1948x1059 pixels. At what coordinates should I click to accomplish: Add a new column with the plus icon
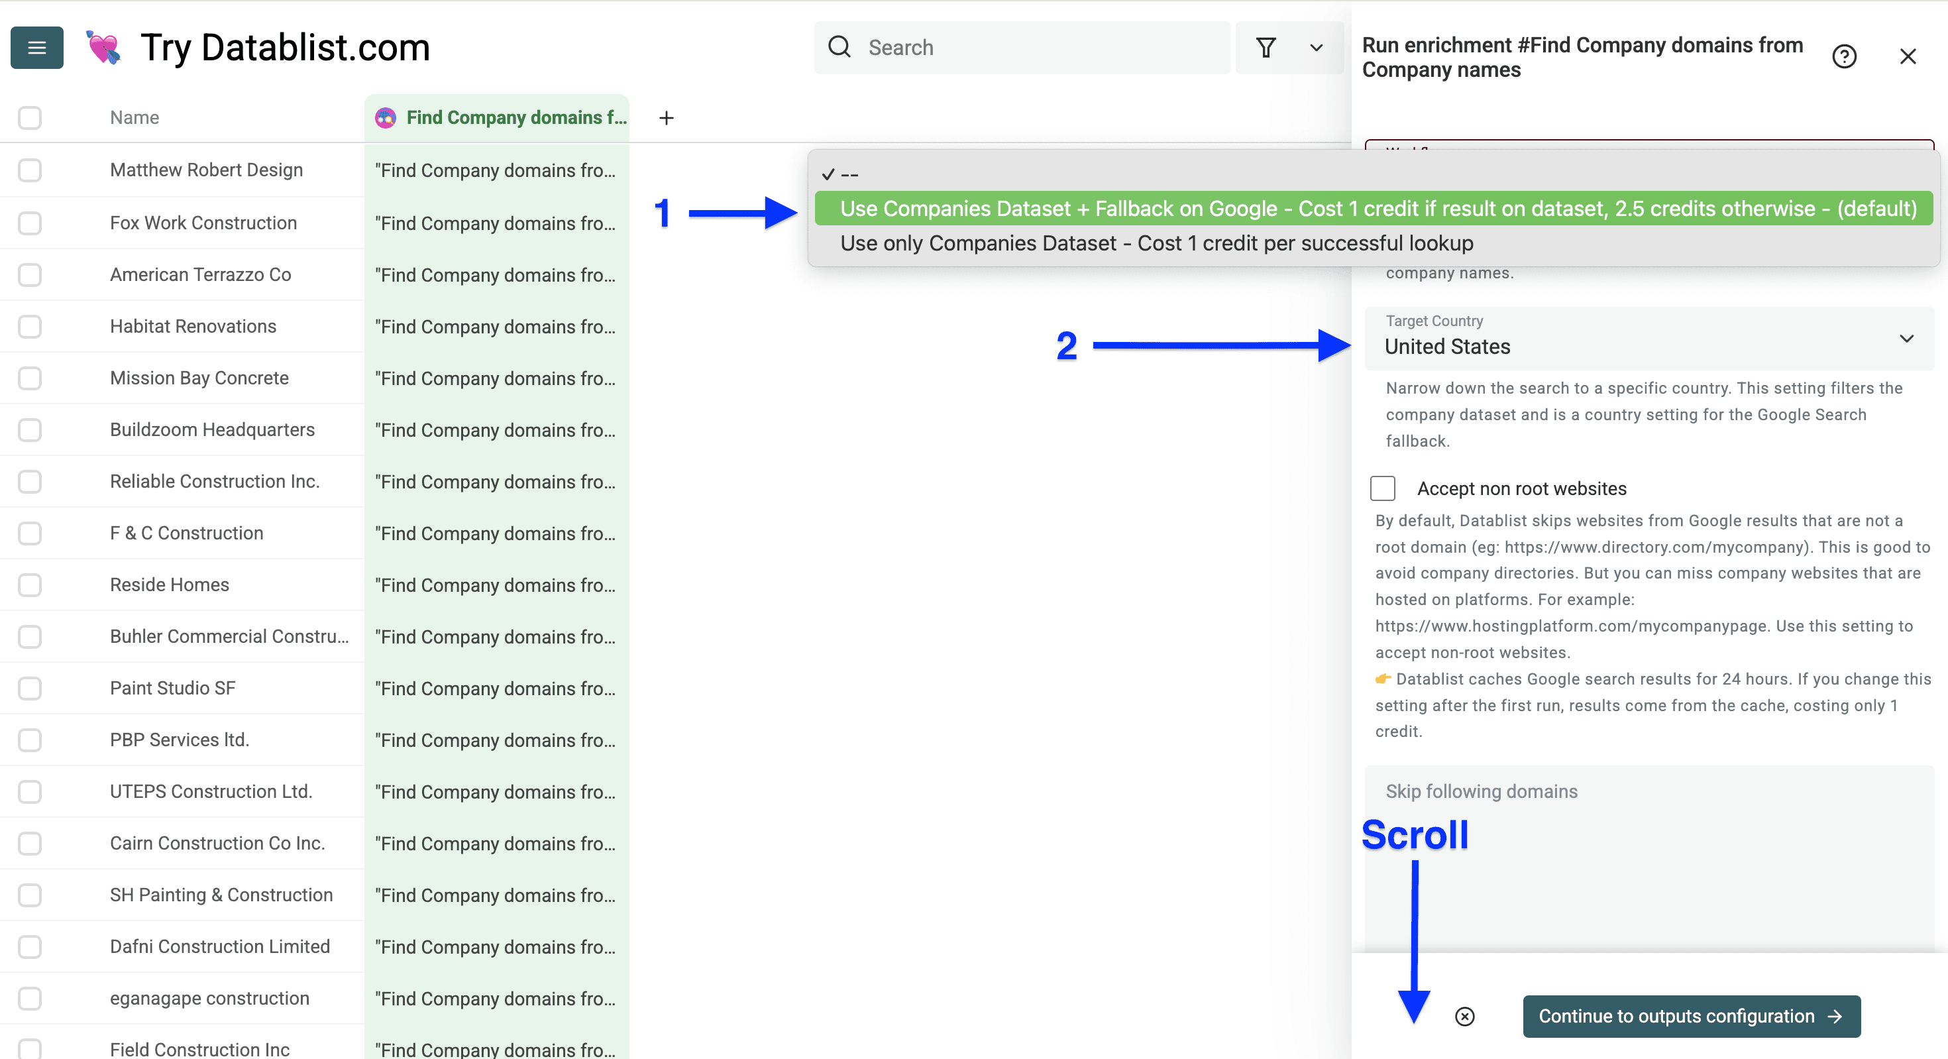click(x=666, y=117)
